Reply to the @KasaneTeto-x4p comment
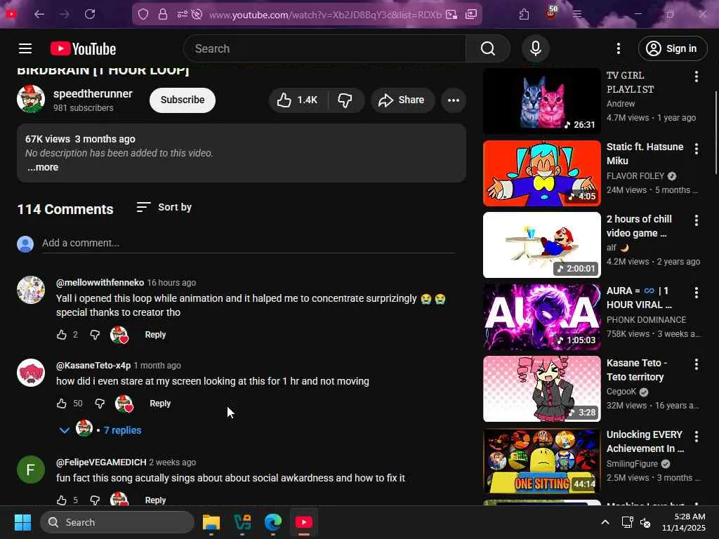The image size is (719, 539). click(160, 404)
